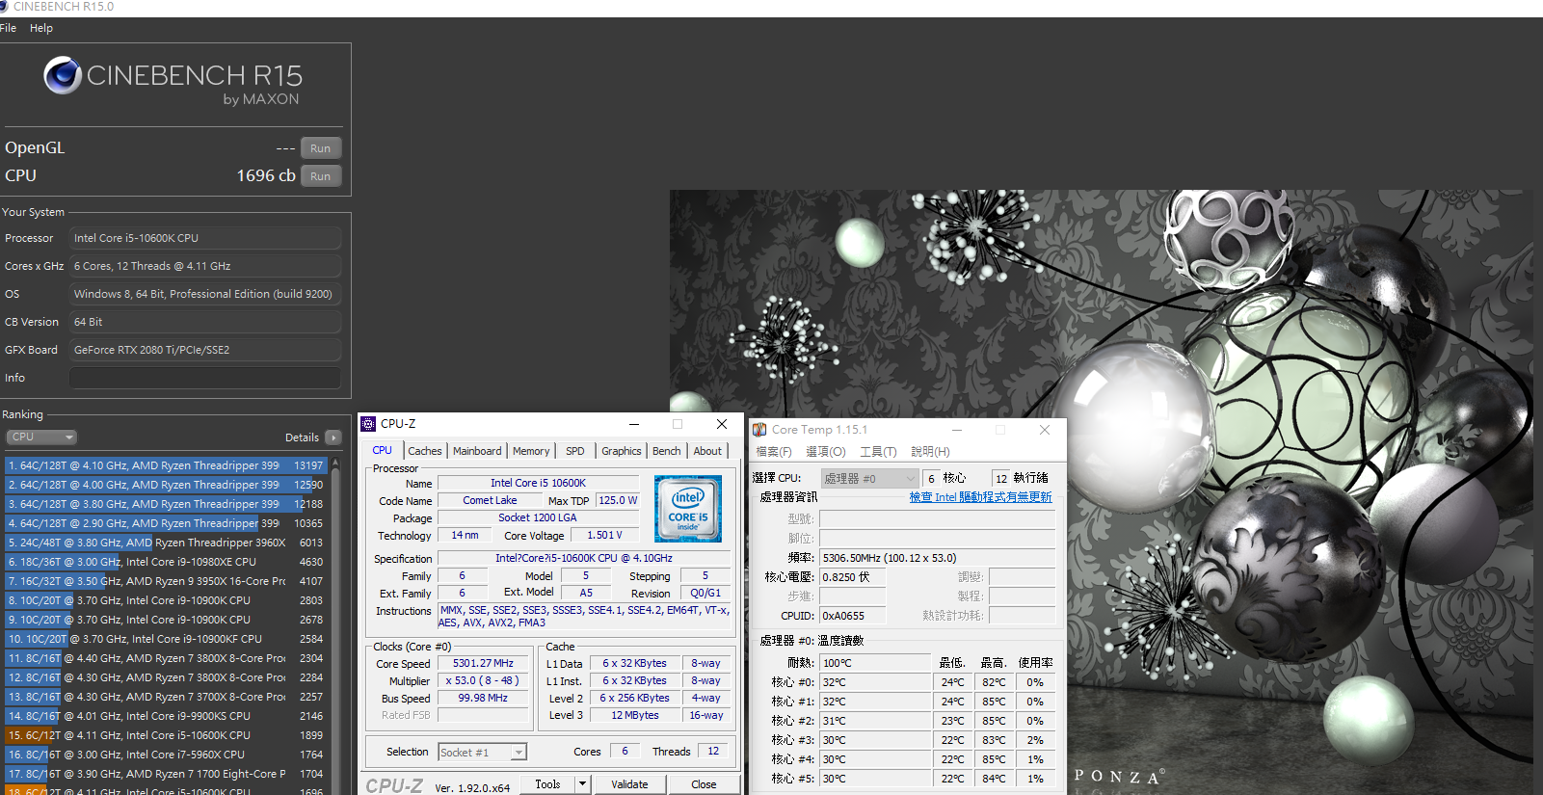The height and width of the screenshot is (795, 1543).
Task: Run the CPU benchmark test
Action: click(321, 176)
